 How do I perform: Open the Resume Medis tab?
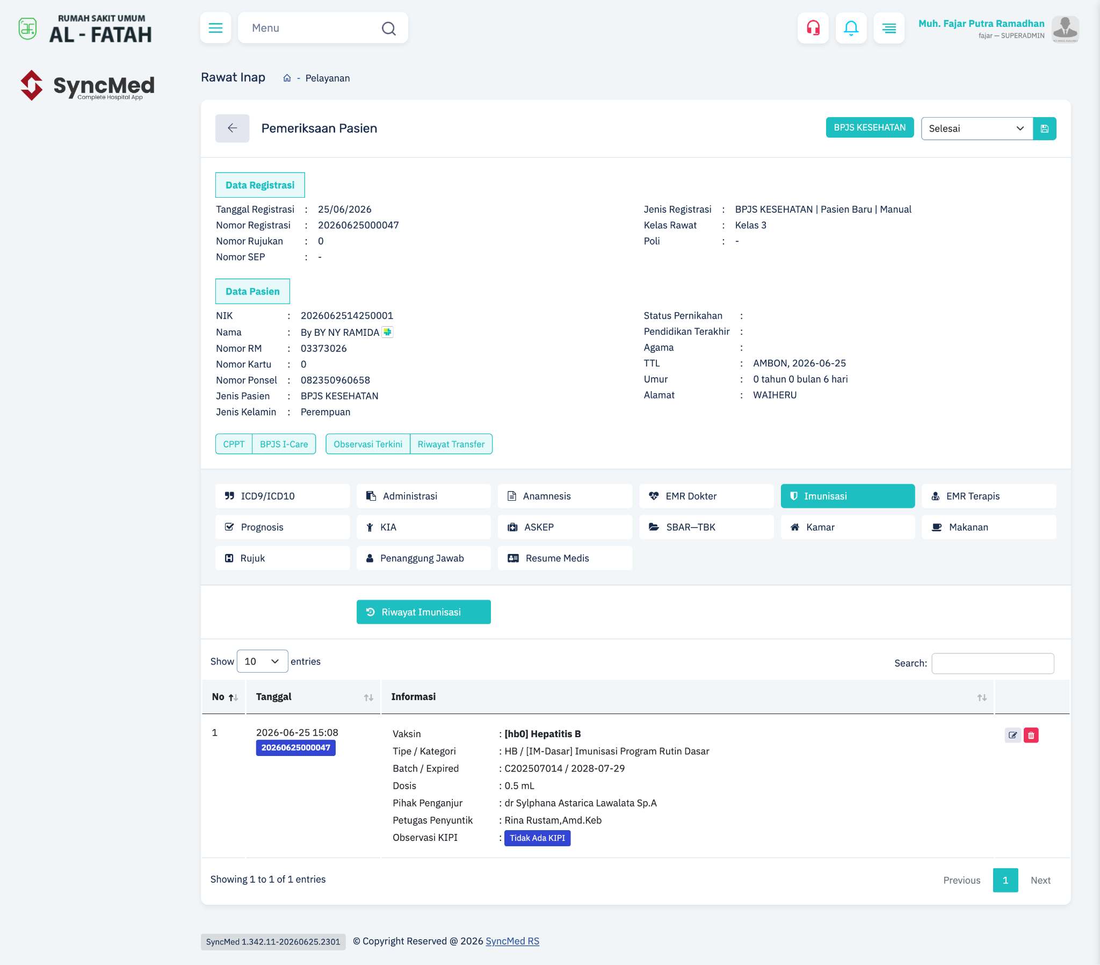565,558
